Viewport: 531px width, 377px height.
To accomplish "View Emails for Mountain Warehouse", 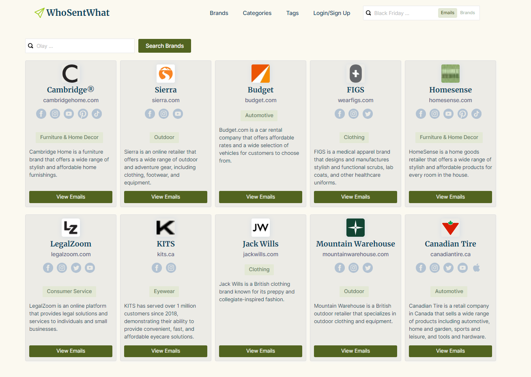I will tap(355, 351).
